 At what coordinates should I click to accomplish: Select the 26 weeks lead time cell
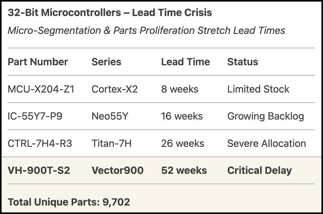pos(183,143)
